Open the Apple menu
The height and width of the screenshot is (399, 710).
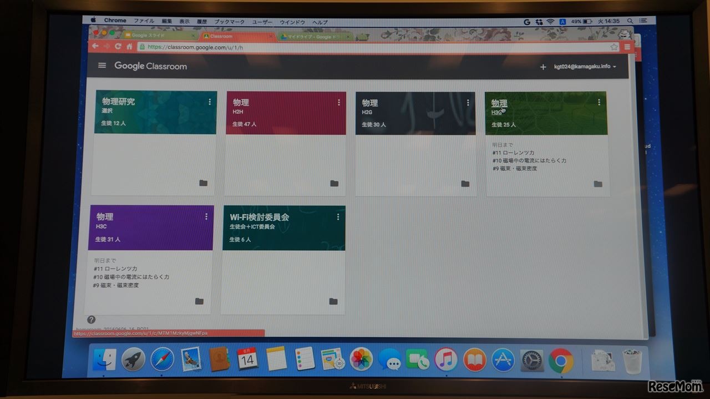click(93, 21)
